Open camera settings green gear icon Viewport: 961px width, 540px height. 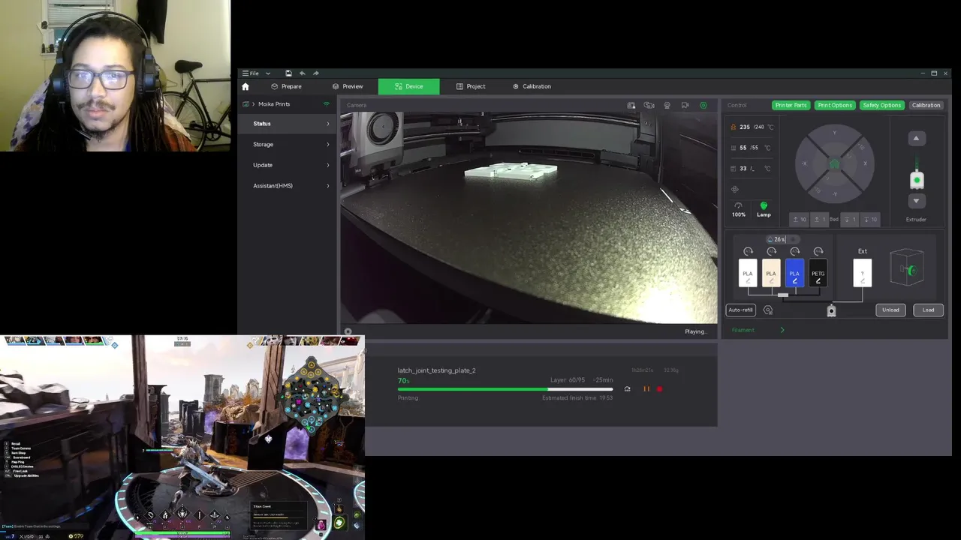tap(703, 105)
